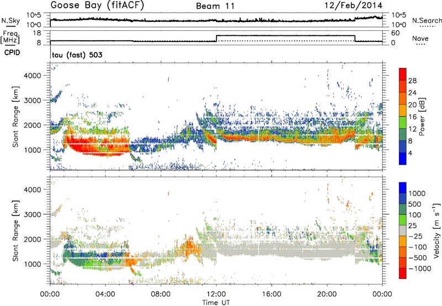The width and height of the screenshot is (442, 306).
Task: Click the -25 label on the velocity colorbar
Action: (415, 236)
